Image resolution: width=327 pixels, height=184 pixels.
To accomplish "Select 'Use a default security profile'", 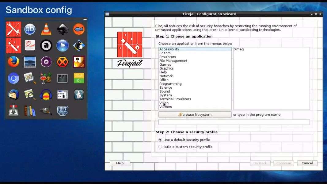I will (x=160, y=140).
